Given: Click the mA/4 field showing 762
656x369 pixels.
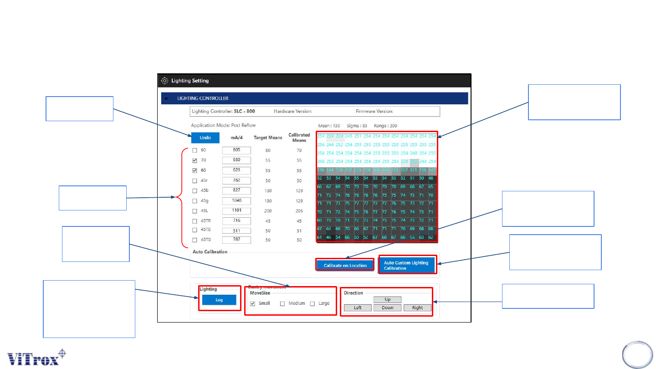Looking at the screenshot, I should [x=237, y=180].
